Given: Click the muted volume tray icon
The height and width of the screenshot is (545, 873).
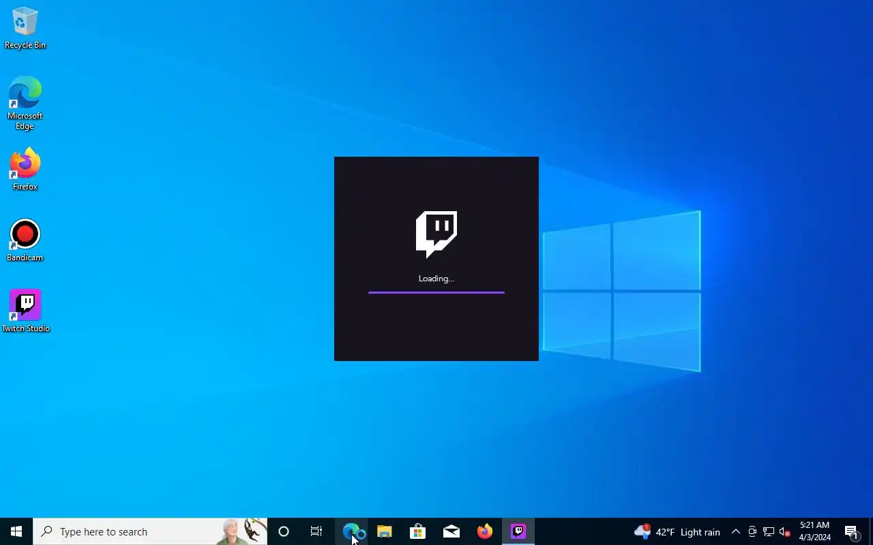Looking at the screenshot, I should pos(785,531).
